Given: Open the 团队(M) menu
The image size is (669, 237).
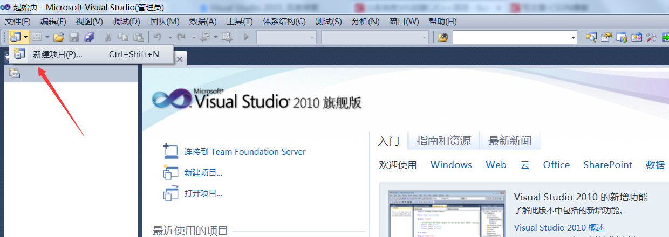Looking at the screenshot, I should [x=165, y=22].
